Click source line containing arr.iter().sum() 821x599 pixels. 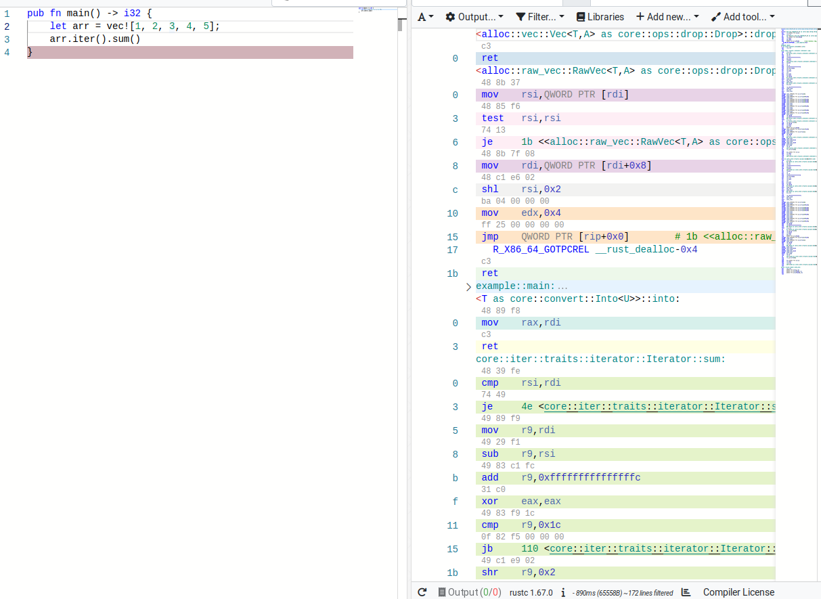[95, 39]
